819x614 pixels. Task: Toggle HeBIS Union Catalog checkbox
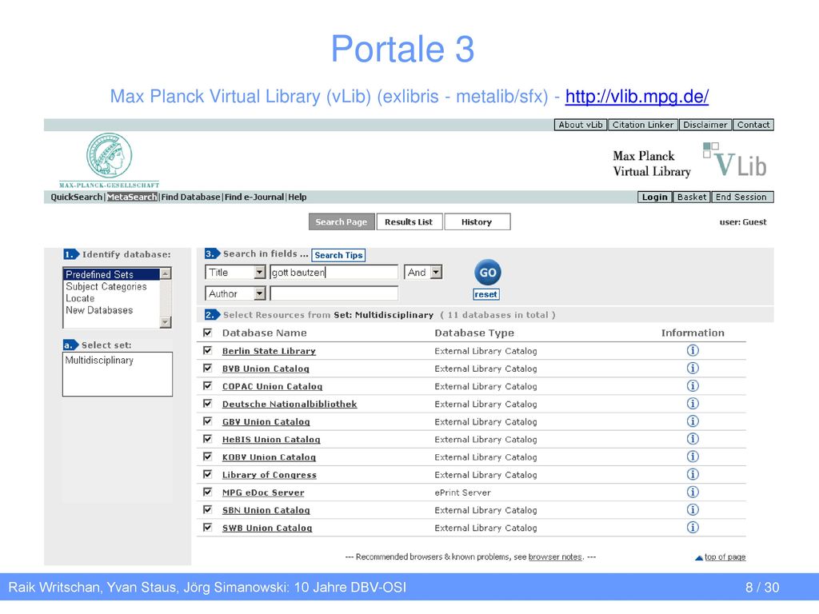point(208,439)
